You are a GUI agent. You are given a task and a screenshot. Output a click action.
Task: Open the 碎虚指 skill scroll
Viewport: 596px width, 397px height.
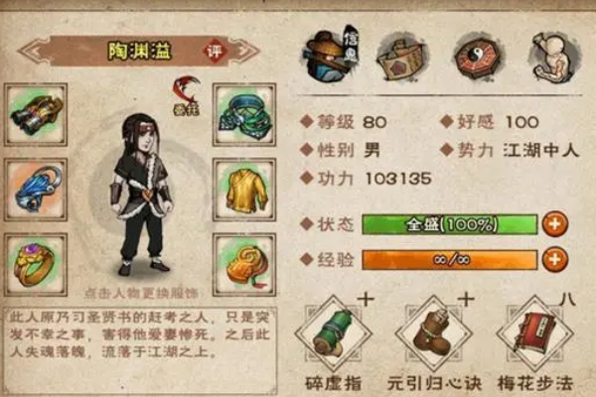click(334, 333)
